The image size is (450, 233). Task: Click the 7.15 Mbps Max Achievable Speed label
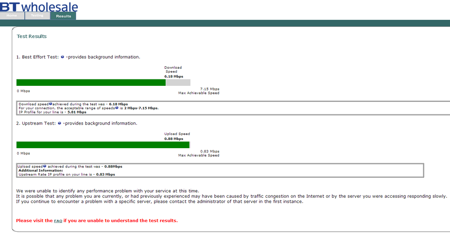(199, 91)
